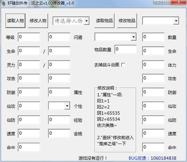Click the unlabeled input next to 攻击
This screenshot has height=162, width=187.
(x=59, y=78)
